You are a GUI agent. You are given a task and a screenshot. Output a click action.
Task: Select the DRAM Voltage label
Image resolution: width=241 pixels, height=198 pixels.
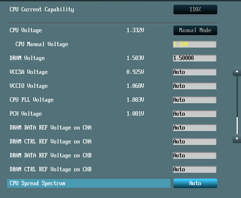tap(27, 58)
